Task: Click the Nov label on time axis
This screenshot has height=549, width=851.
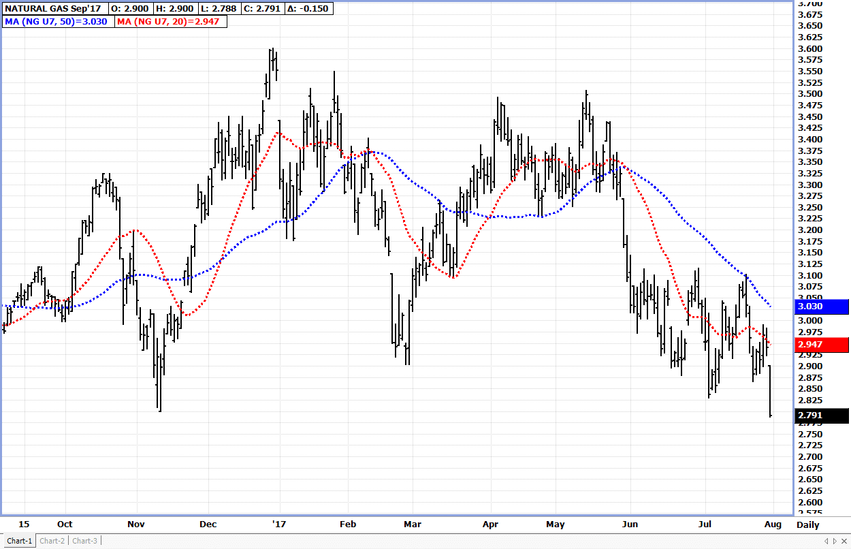Action: (x=137, y=524)
